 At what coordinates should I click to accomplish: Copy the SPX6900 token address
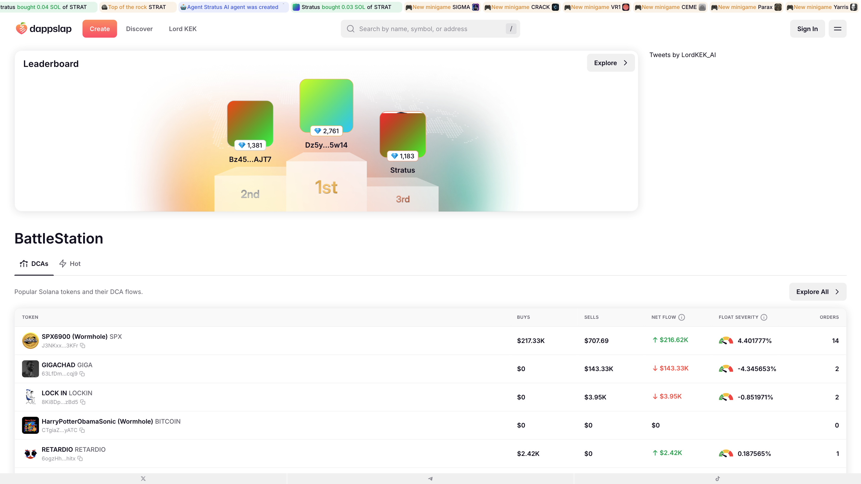[x=83, y=345]
